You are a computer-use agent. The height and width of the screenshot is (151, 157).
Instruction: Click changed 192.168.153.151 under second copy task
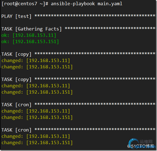click(x=37, y=92)
